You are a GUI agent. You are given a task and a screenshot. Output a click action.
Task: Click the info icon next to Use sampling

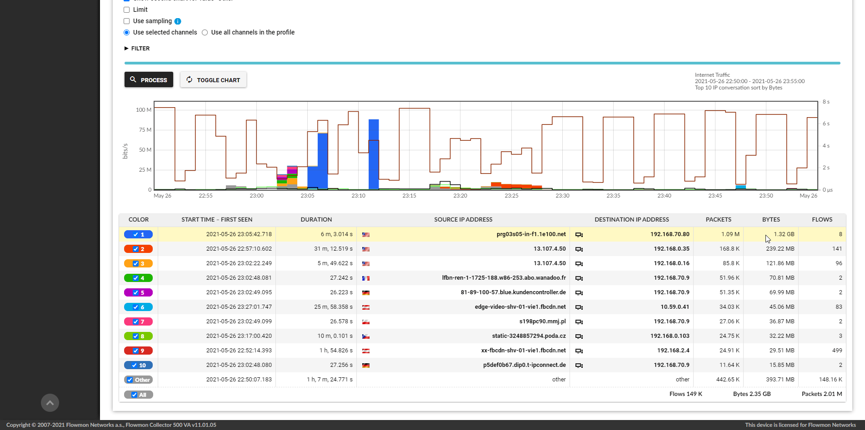[178, 21]
